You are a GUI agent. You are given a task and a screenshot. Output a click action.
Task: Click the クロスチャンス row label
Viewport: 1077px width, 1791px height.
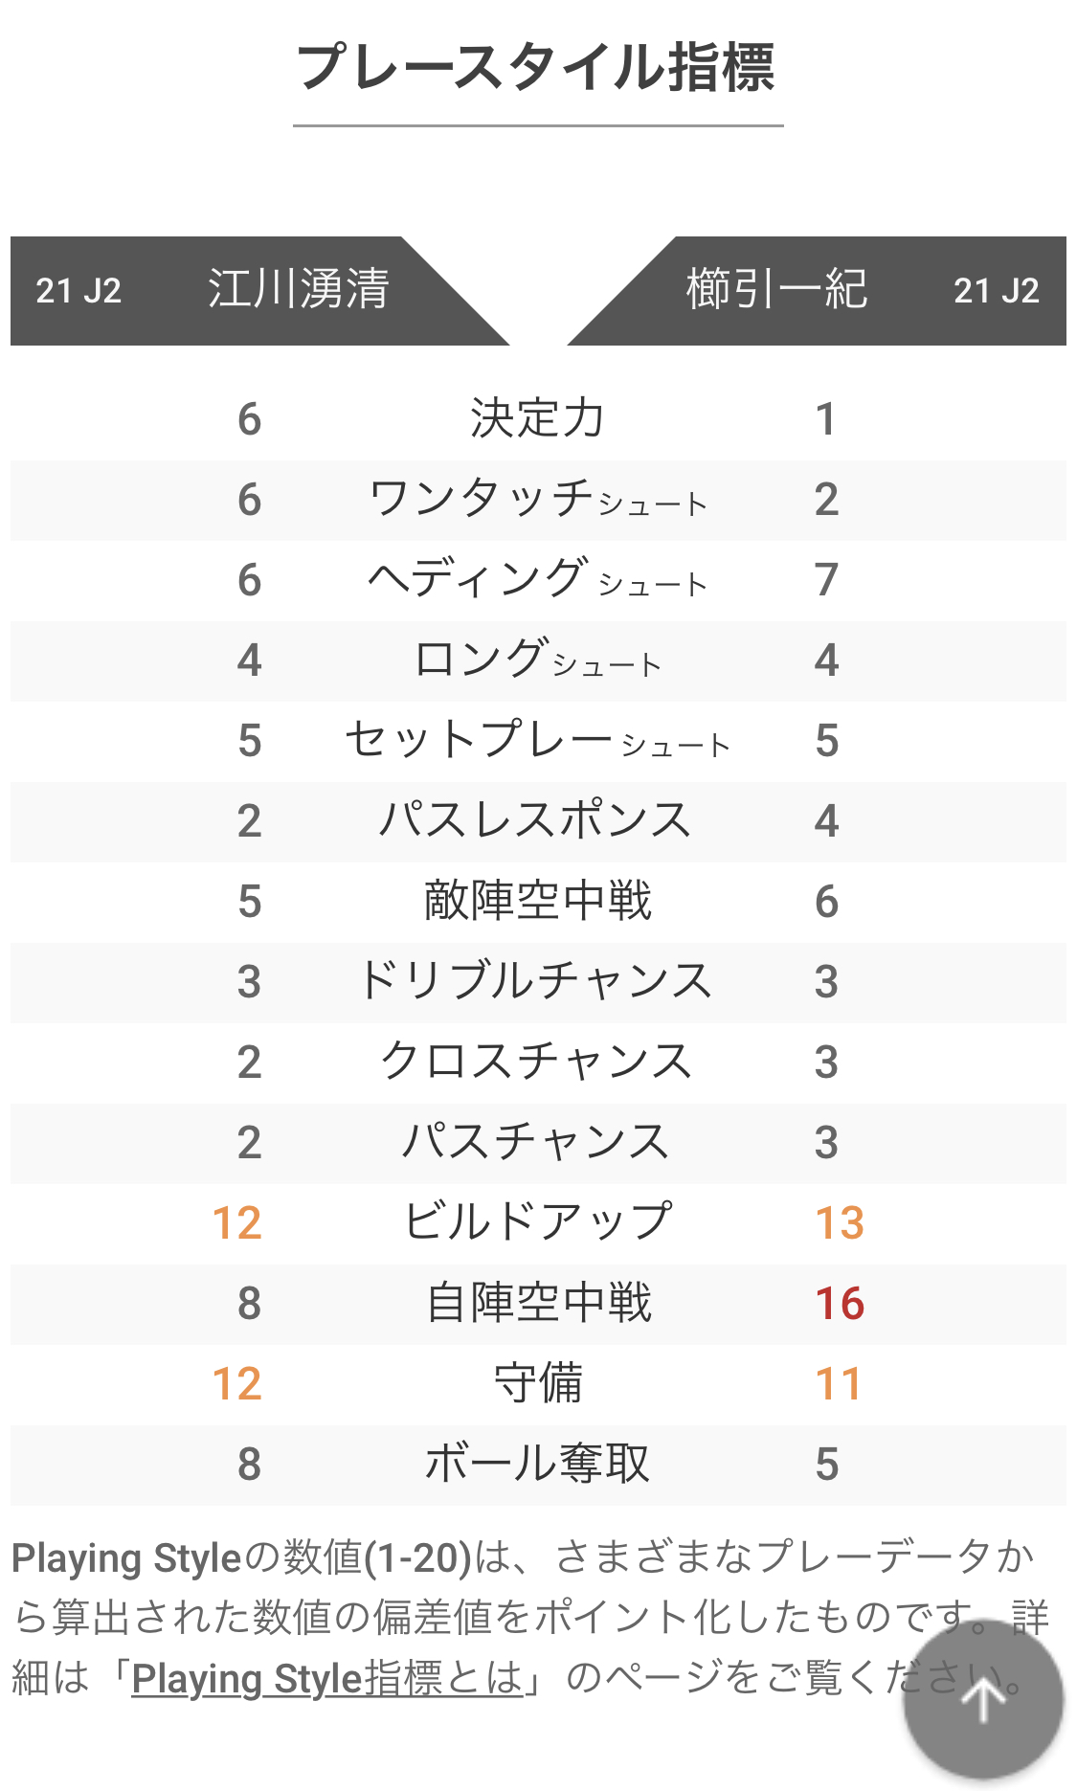click(x=537, y=1062)
